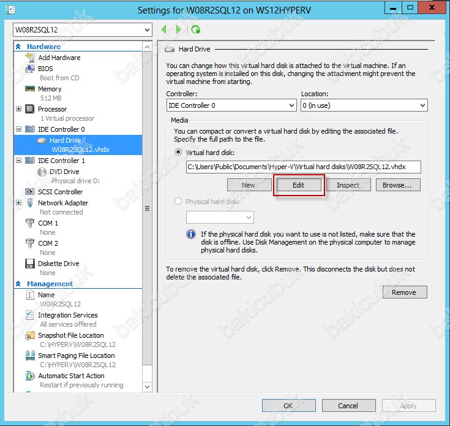Select the DVD Drive tree item
Image resolution: width=450 pixels, height=426 pixels.
pos(64,172)
